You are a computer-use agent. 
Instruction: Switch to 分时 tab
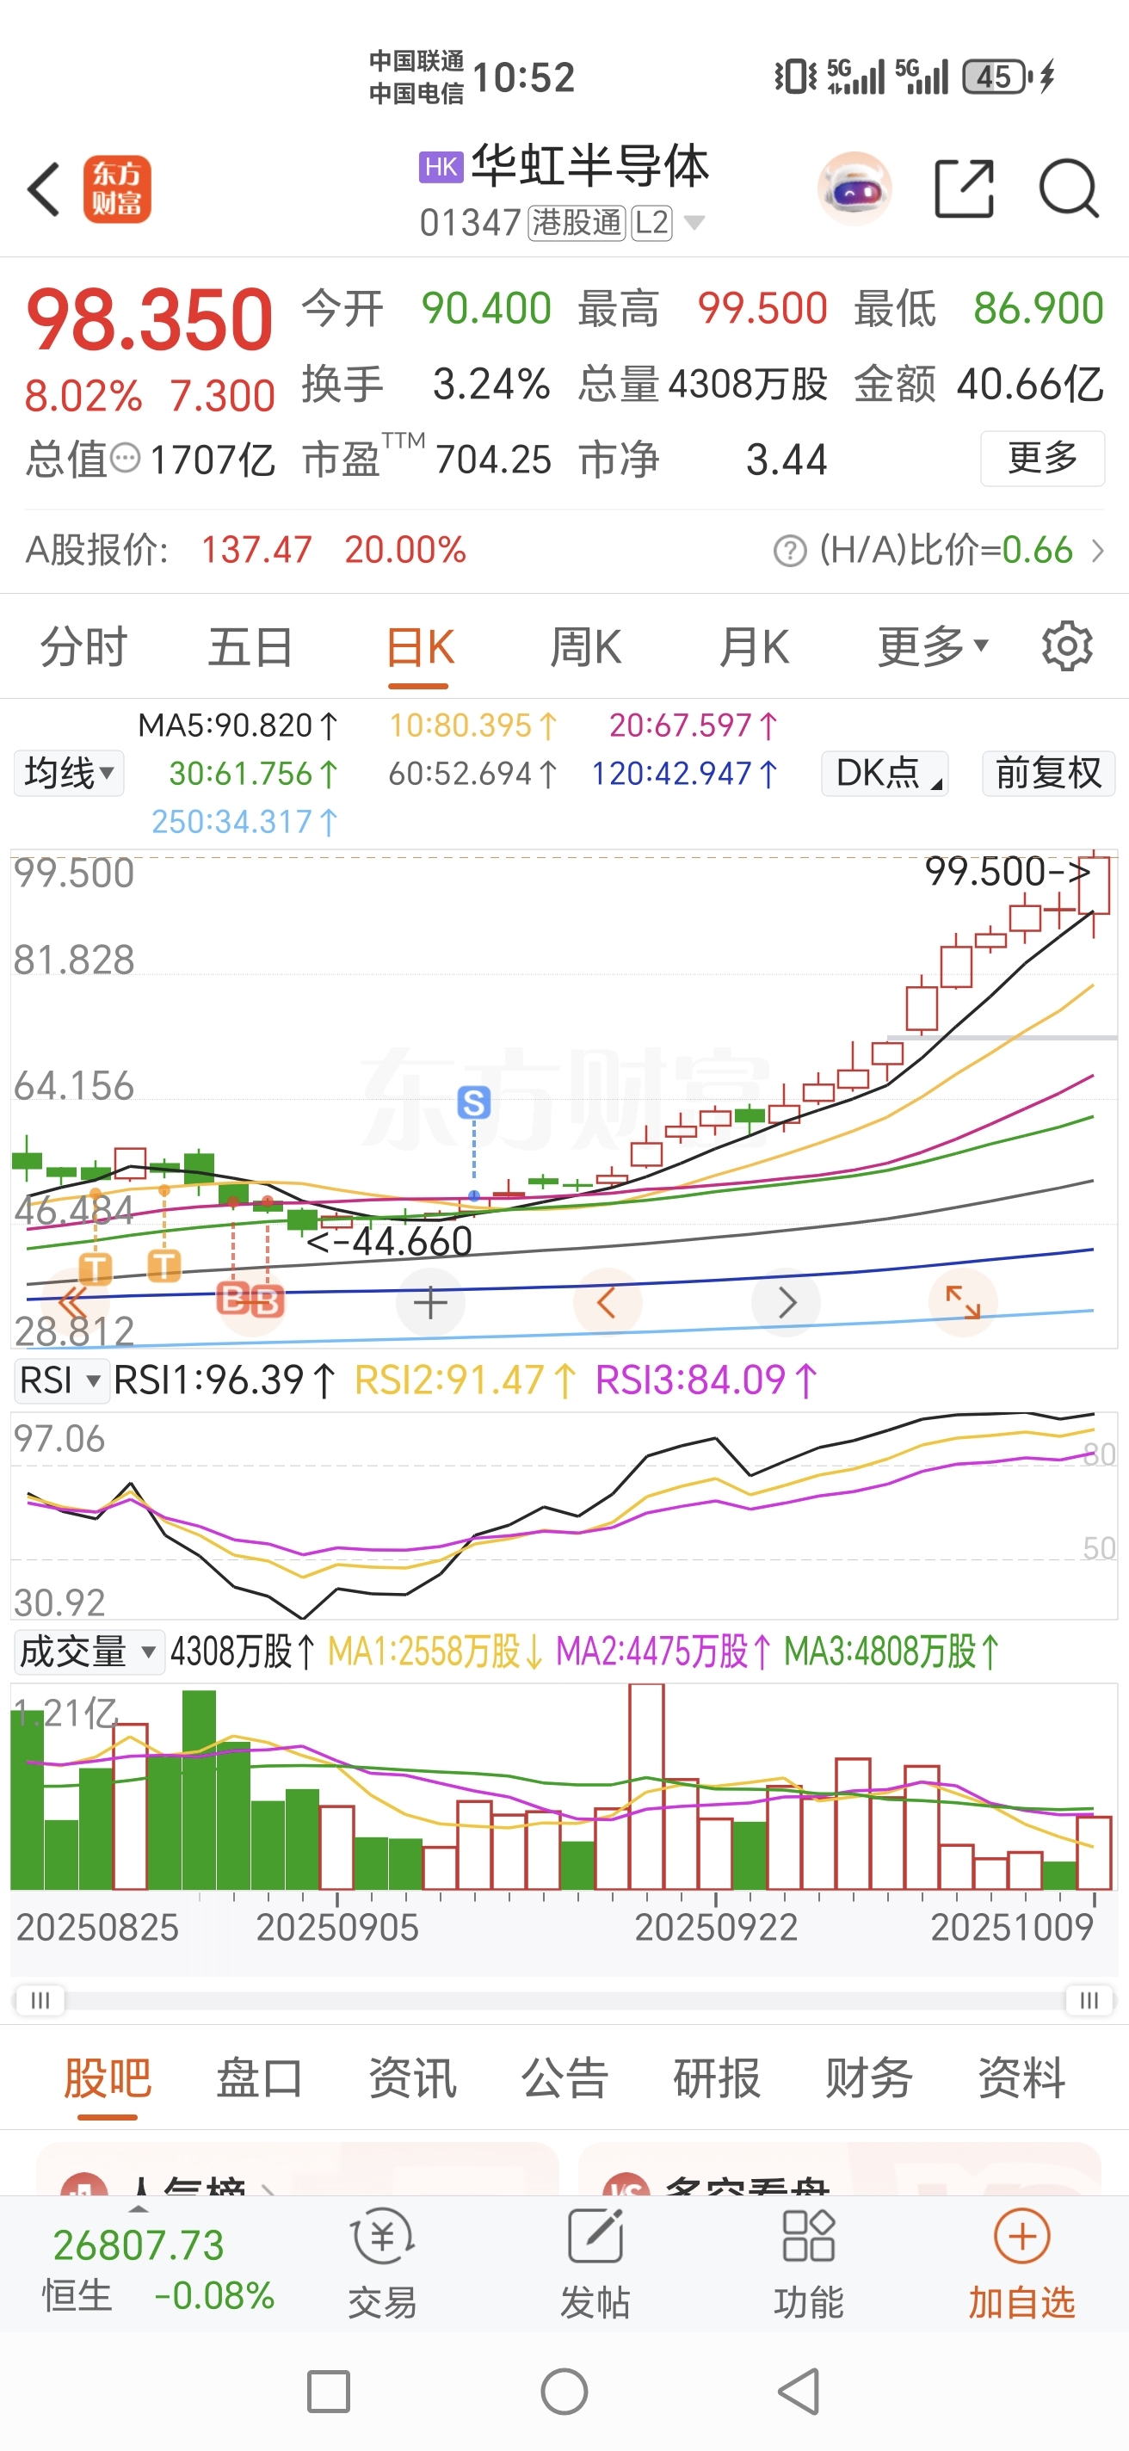pyautogui.click(x=83, y=647)
